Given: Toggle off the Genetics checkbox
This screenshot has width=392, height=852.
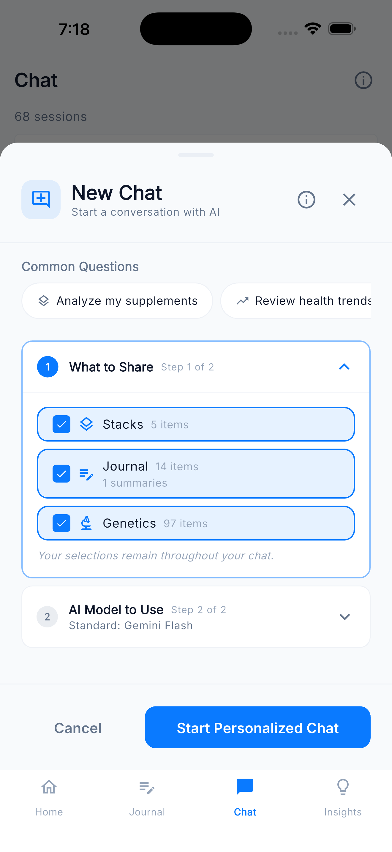Looking at the screenshot, I should point(61,523).
